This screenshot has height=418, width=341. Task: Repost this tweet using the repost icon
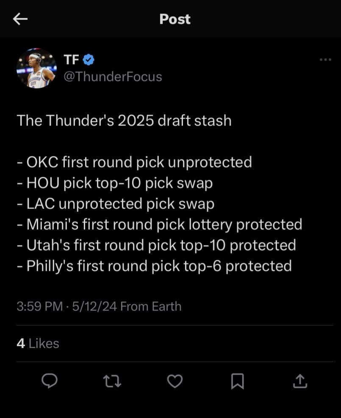pos(112,381)
